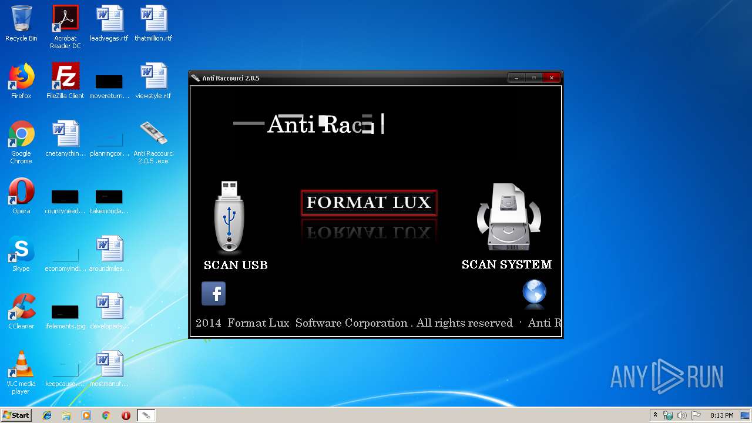Launch Google Chrome desktop shortcut
This screenshot has width=752, height=423.
21,142
